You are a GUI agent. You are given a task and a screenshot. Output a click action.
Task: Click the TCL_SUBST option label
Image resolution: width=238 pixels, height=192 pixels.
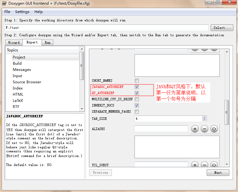point(100,165)
